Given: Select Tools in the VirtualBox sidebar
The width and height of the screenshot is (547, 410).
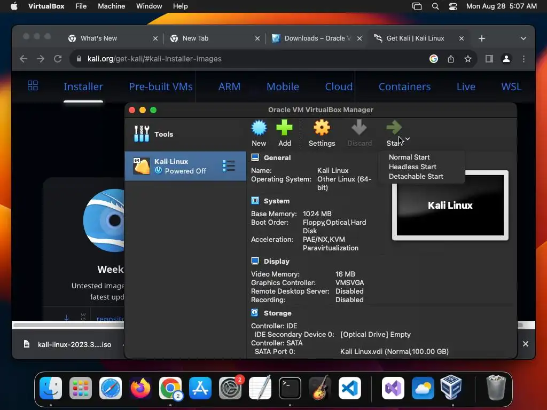Looking at the screenshot, I should point(185,134).
